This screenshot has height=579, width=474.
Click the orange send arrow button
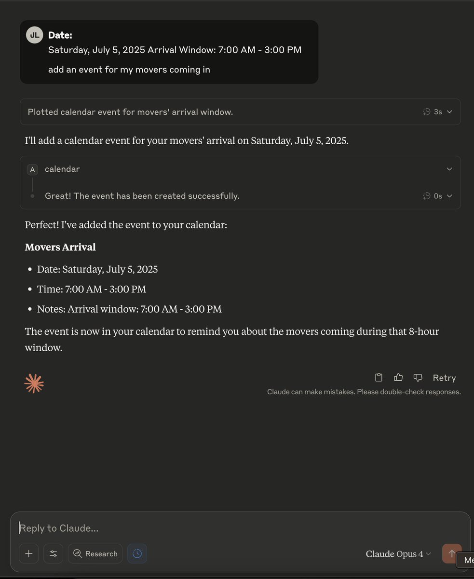(x=452, y=553)
